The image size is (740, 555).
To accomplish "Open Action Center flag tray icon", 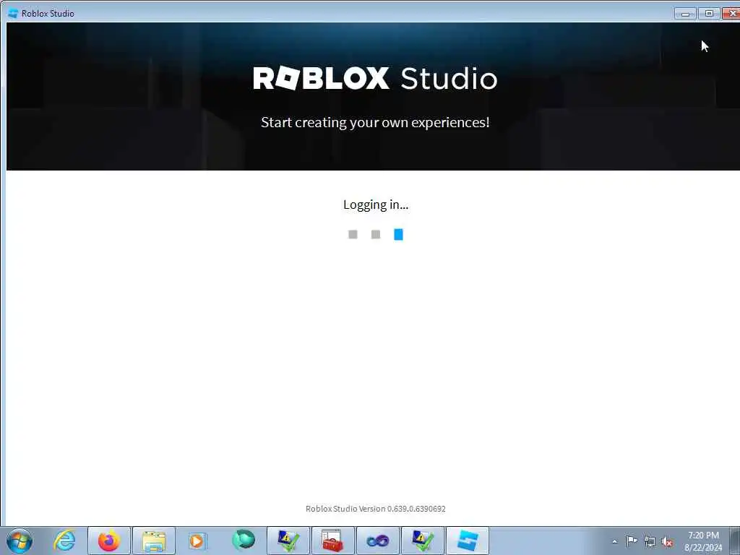I will tap(632, 541).
